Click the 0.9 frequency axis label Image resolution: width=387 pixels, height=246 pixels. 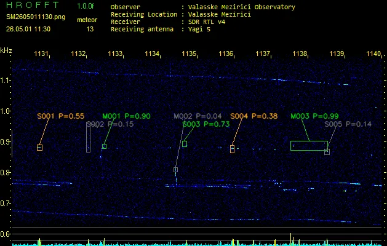pyautogui.click(x=5, y=142)
